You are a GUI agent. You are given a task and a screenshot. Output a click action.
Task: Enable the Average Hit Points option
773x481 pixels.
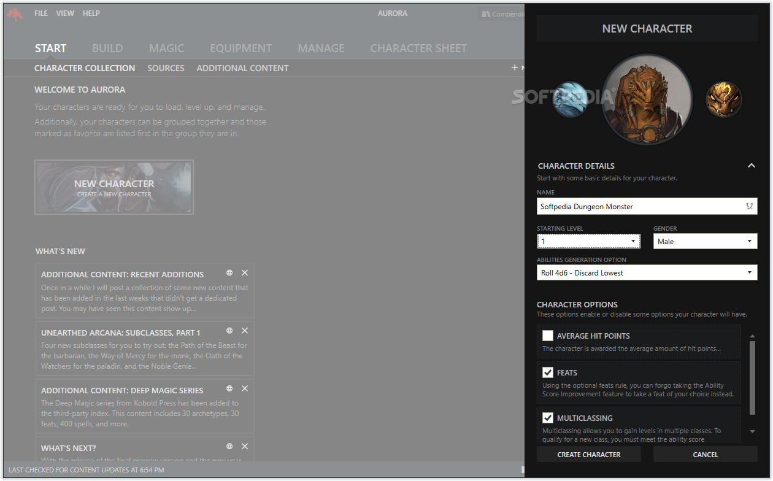pyautogui.click(x=548, y=336)
